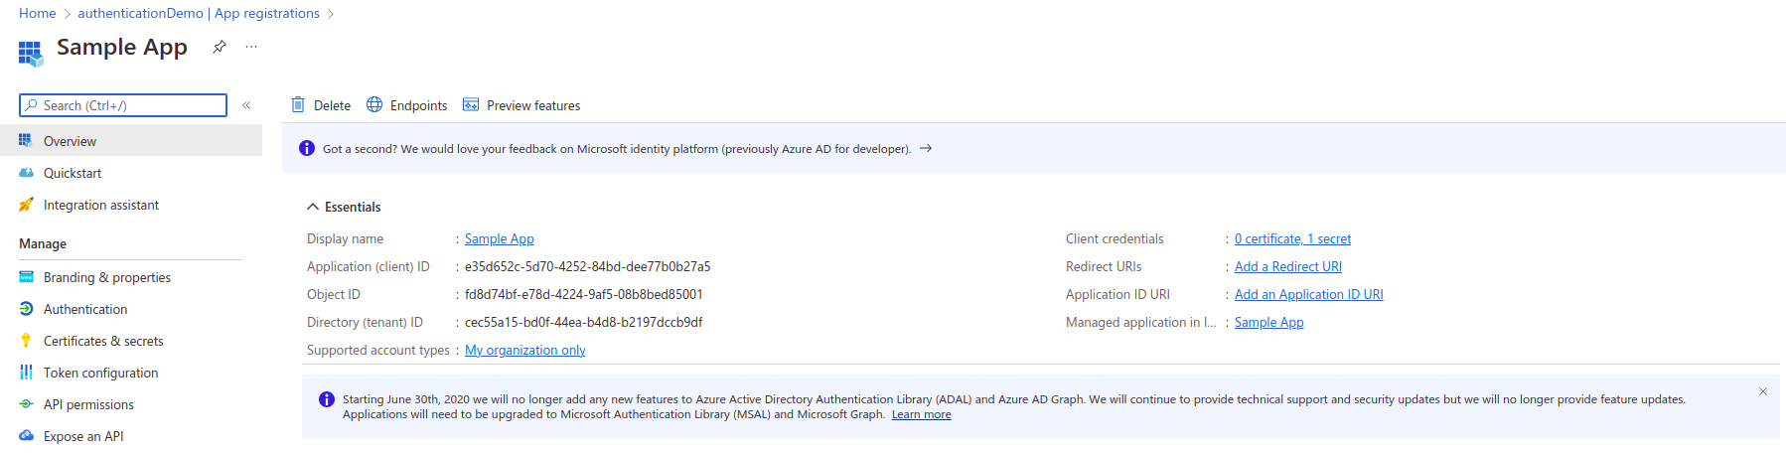Screen dimensions: 1786x453
Task: Click the Branding & properties icon
Action: point(26,277)
